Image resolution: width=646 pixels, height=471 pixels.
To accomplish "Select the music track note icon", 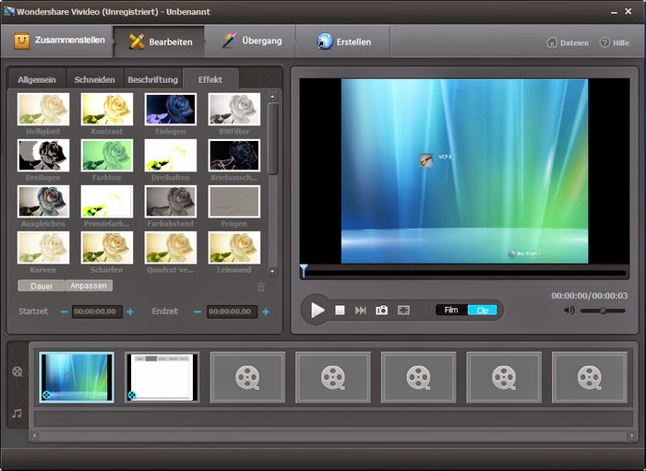I will pyautogui.click(x=17, y=413).
